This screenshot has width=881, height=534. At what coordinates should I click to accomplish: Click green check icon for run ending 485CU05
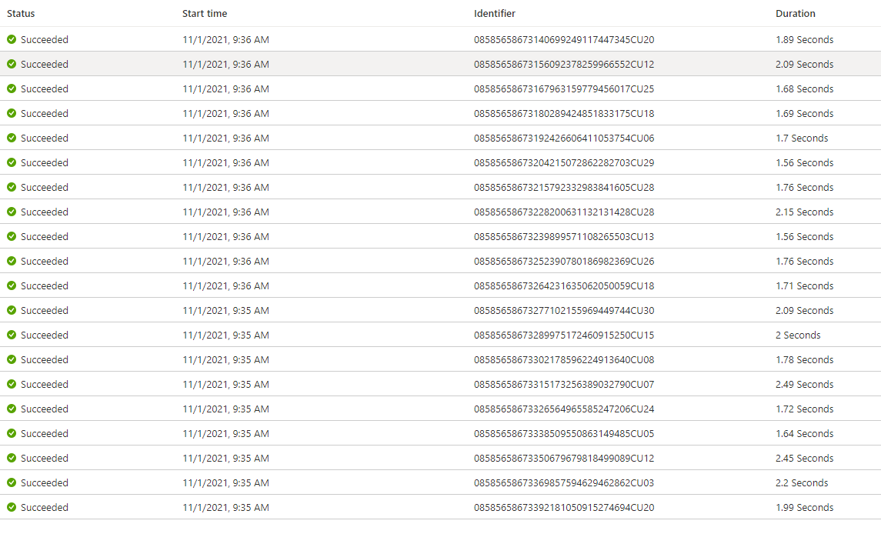pyautogui.click(x=12, y=434)
